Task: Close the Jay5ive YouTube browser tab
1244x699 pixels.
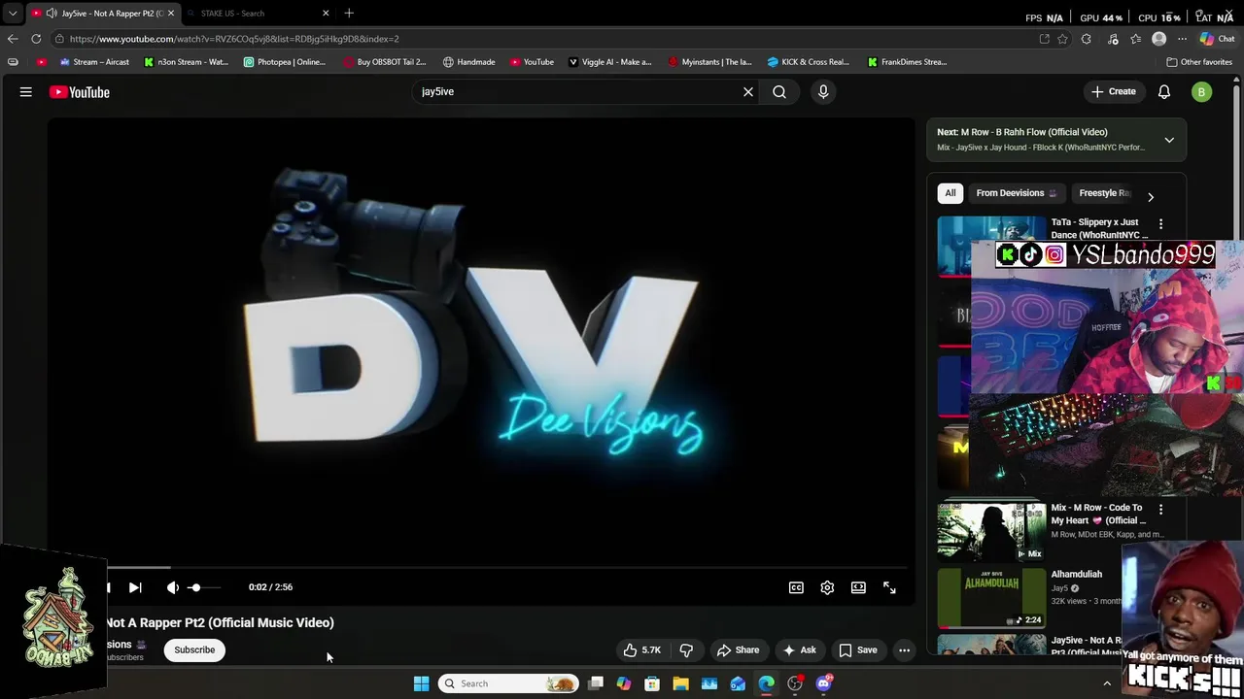Action: 170,13
